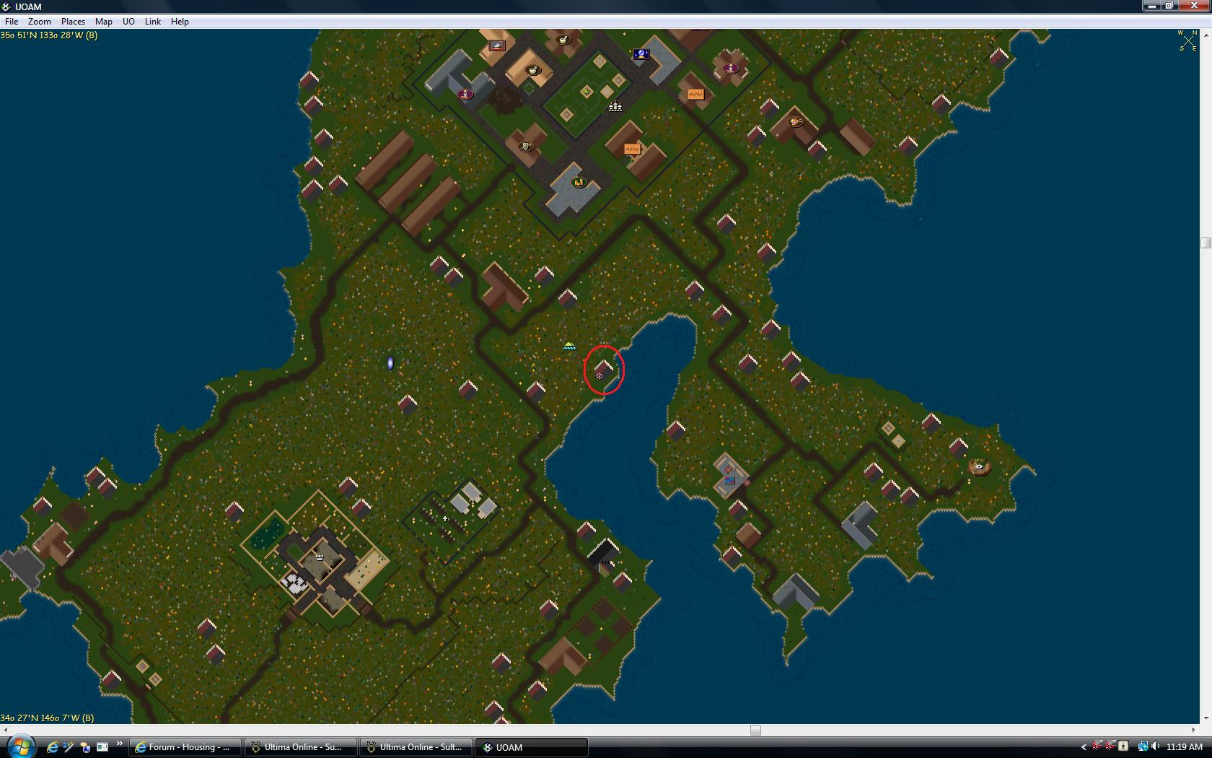Click the painter's palette shop icon

click(796, 122)
